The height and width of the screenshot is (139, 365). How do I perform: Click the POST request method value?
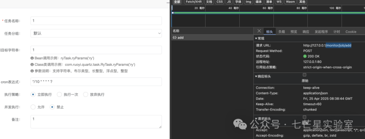tap(308, 51)
